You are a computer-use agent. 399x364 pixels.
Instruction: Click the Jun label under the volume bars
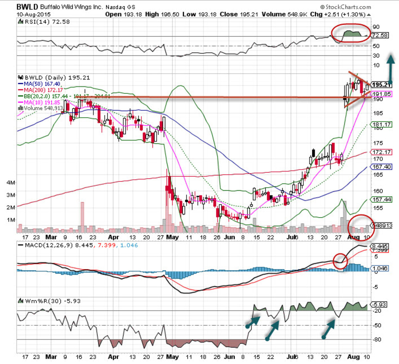(229, 237)
